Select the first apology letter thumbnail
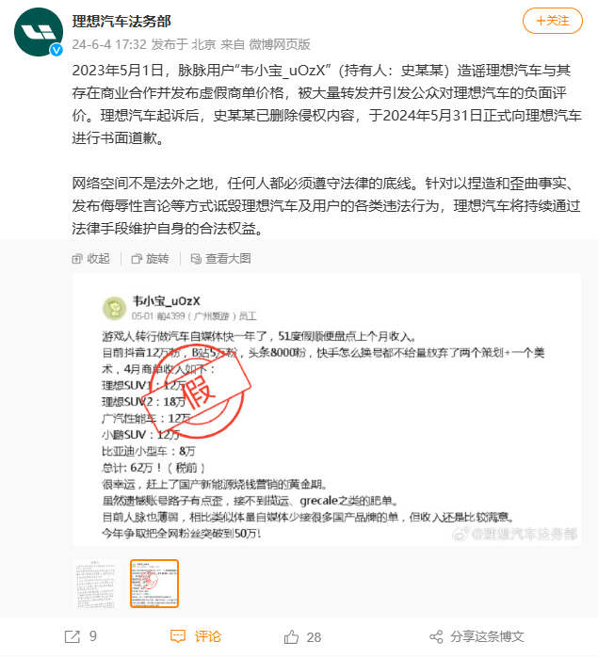 coord(97,584)
